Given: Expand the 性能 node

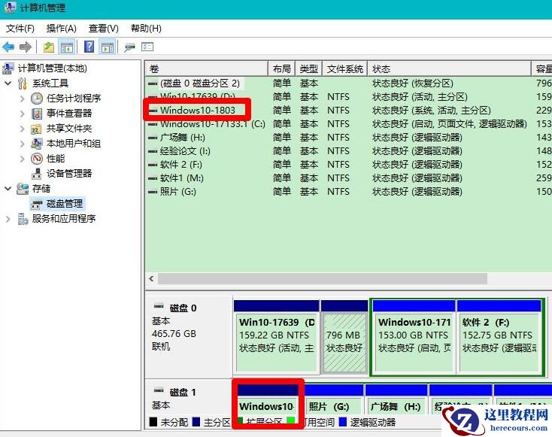Looking at the screenshot, I should coord(22,159).
